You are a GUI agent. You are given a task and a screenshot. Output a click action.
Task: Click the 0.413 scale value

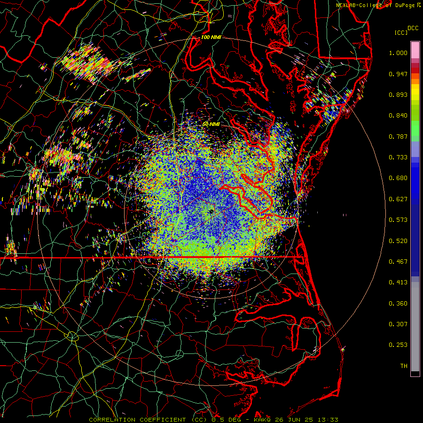pyautogui.click(x=398, y=282)
